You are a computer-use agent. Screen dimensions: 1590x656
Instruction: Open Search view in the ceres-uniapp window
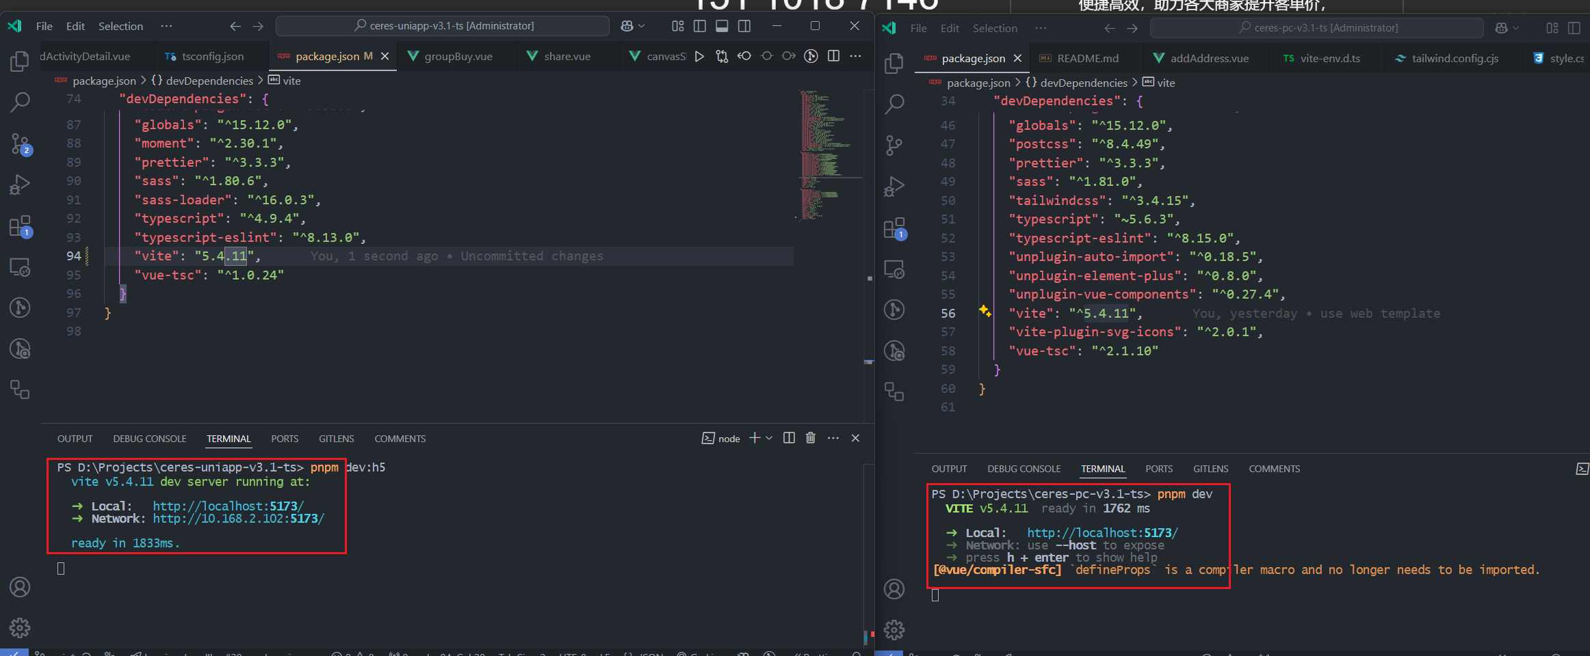pos(20,102)
